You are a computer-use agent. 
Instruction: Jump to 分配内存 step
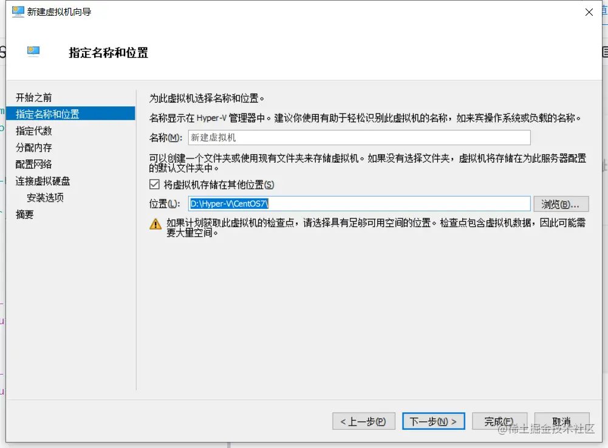click(x=34, y=148)
